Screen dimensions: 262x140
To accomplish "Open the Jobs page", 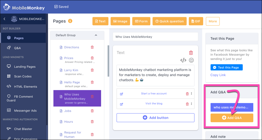I will click(68, 111).
